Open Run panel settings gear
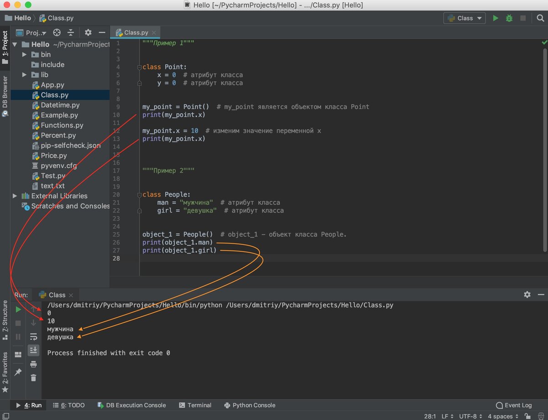548x420 pixels. 527,294
